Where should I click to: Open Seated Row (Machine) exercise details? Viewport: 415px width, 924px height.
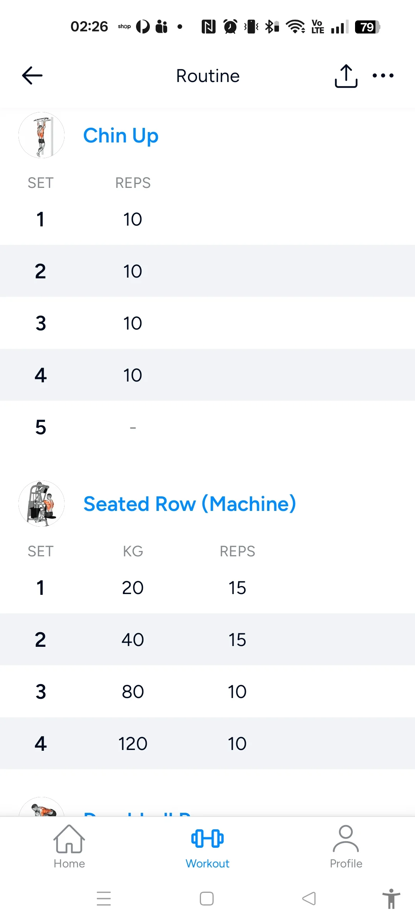pos(189,504)
